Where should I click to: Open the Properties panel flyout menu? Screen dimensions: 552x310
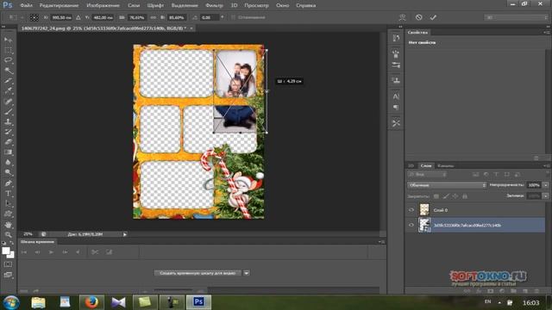click(x=546, y=33)
